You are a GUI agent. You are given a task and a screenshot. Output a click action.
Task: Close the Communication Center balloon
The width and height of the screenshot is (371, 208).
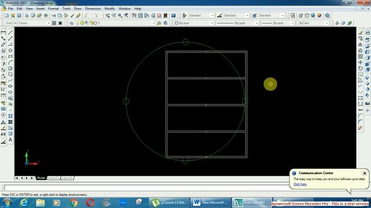365,173
